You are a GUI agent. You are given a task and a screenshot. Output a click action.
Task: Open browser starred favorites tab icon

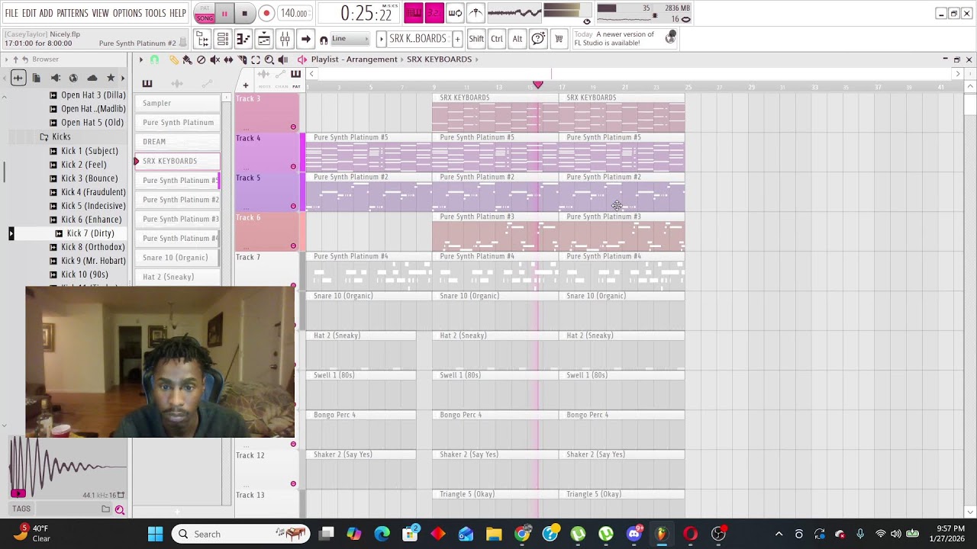click(x=111, y=77)
